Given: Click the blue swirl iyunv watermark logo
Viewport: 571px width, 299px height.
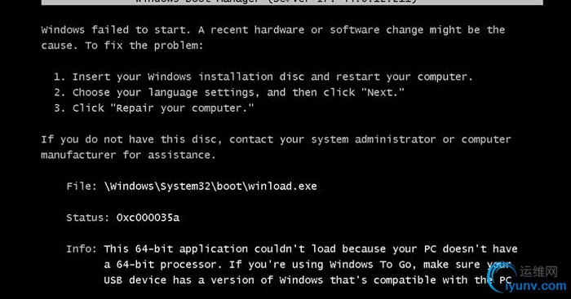Looking at the screenshot, I should point(502,277).
